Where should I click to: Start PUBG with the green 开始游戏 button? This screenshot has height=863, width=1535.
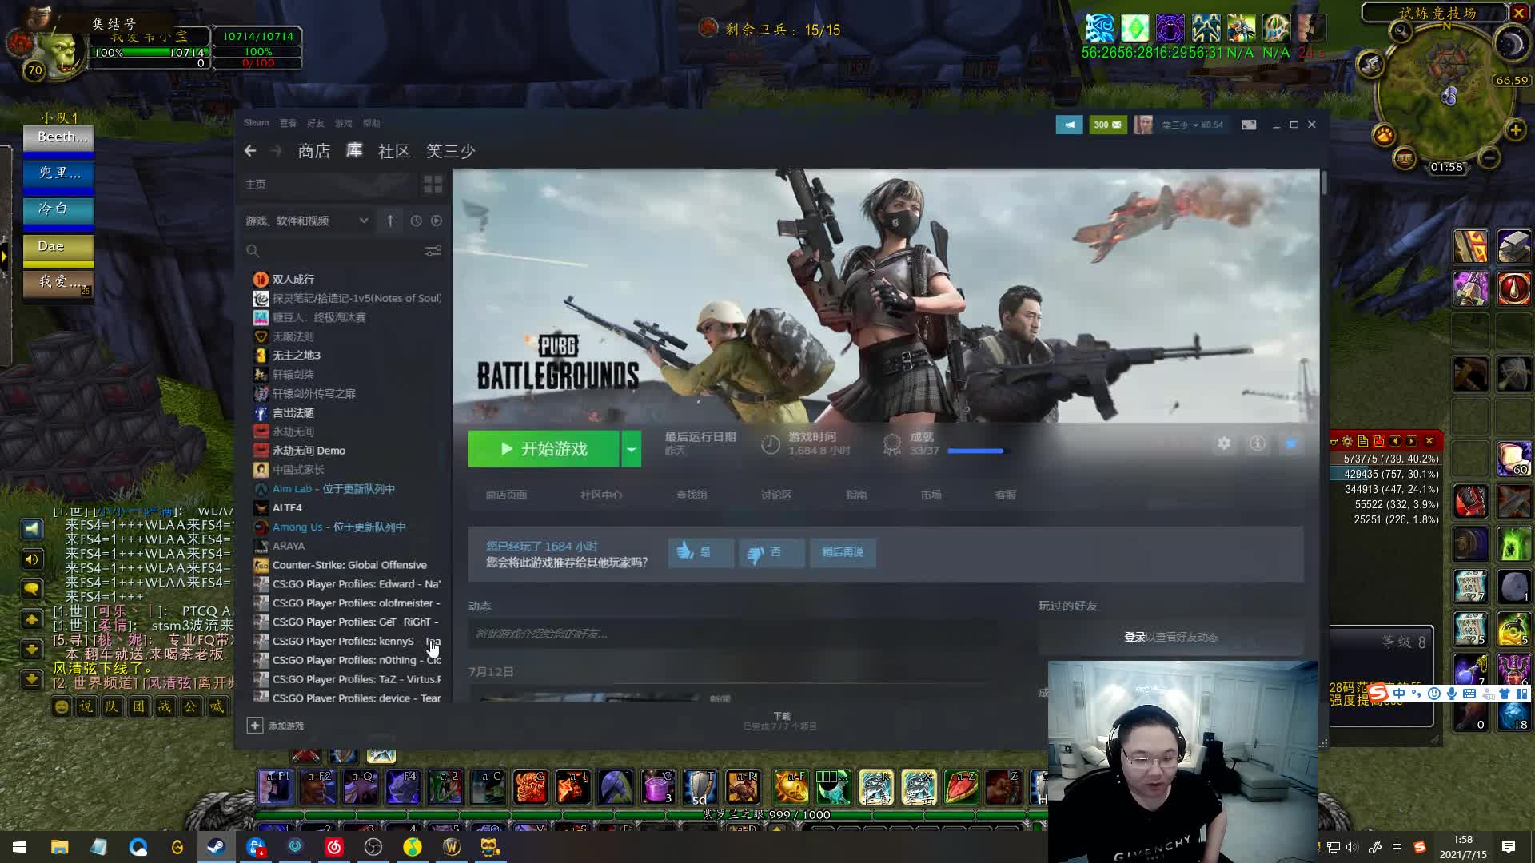[x=544, y=449]
